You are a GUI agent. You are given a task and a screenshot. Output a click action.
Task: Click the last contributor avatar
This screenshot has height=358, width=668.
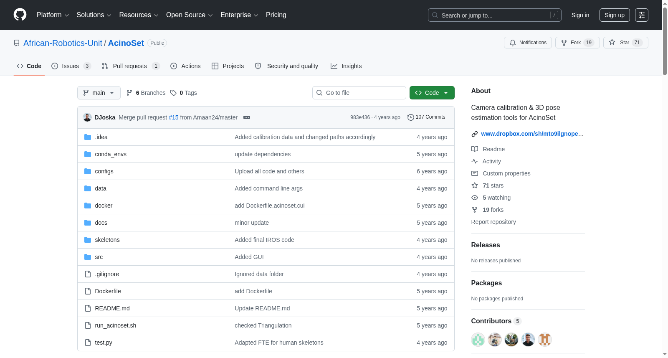(545, 340)
